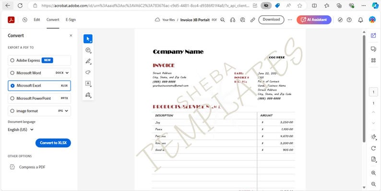Go to Your files breadcrumb
This screenshot has width=381, height=191.
click(168, 20)
